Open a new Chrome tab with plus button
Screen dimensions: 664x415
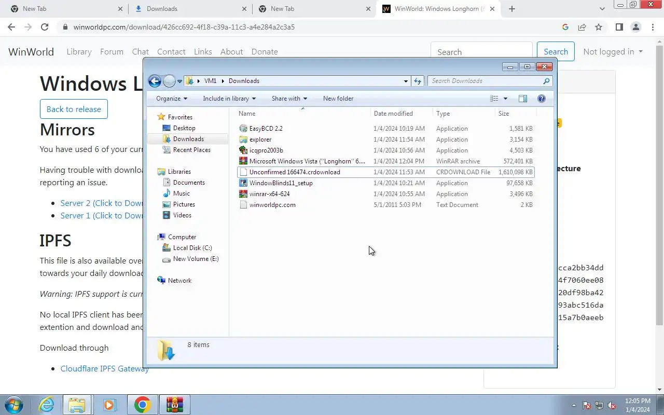click(x=512, y=9)
